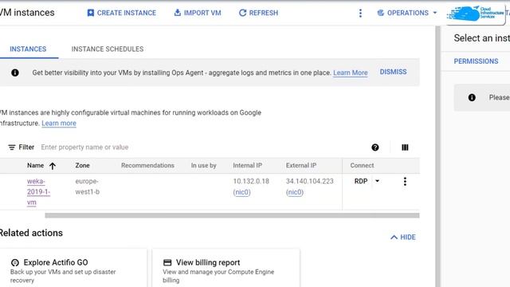Open nic0 link under internal IP 10.132.0.18

241,192
